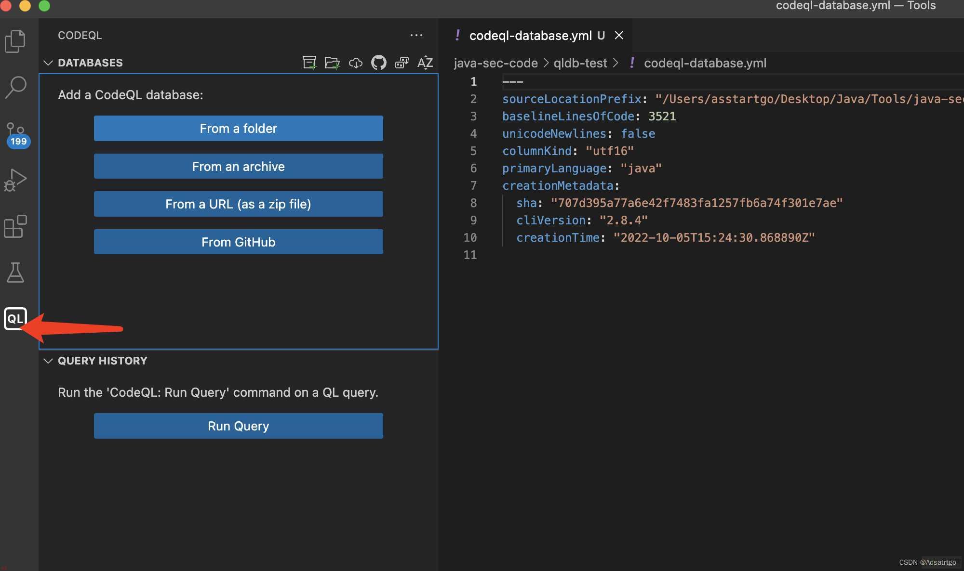Click the columnKind value "utf16"
The height and width of the screenshot is (571, 964).
(610, 151)
